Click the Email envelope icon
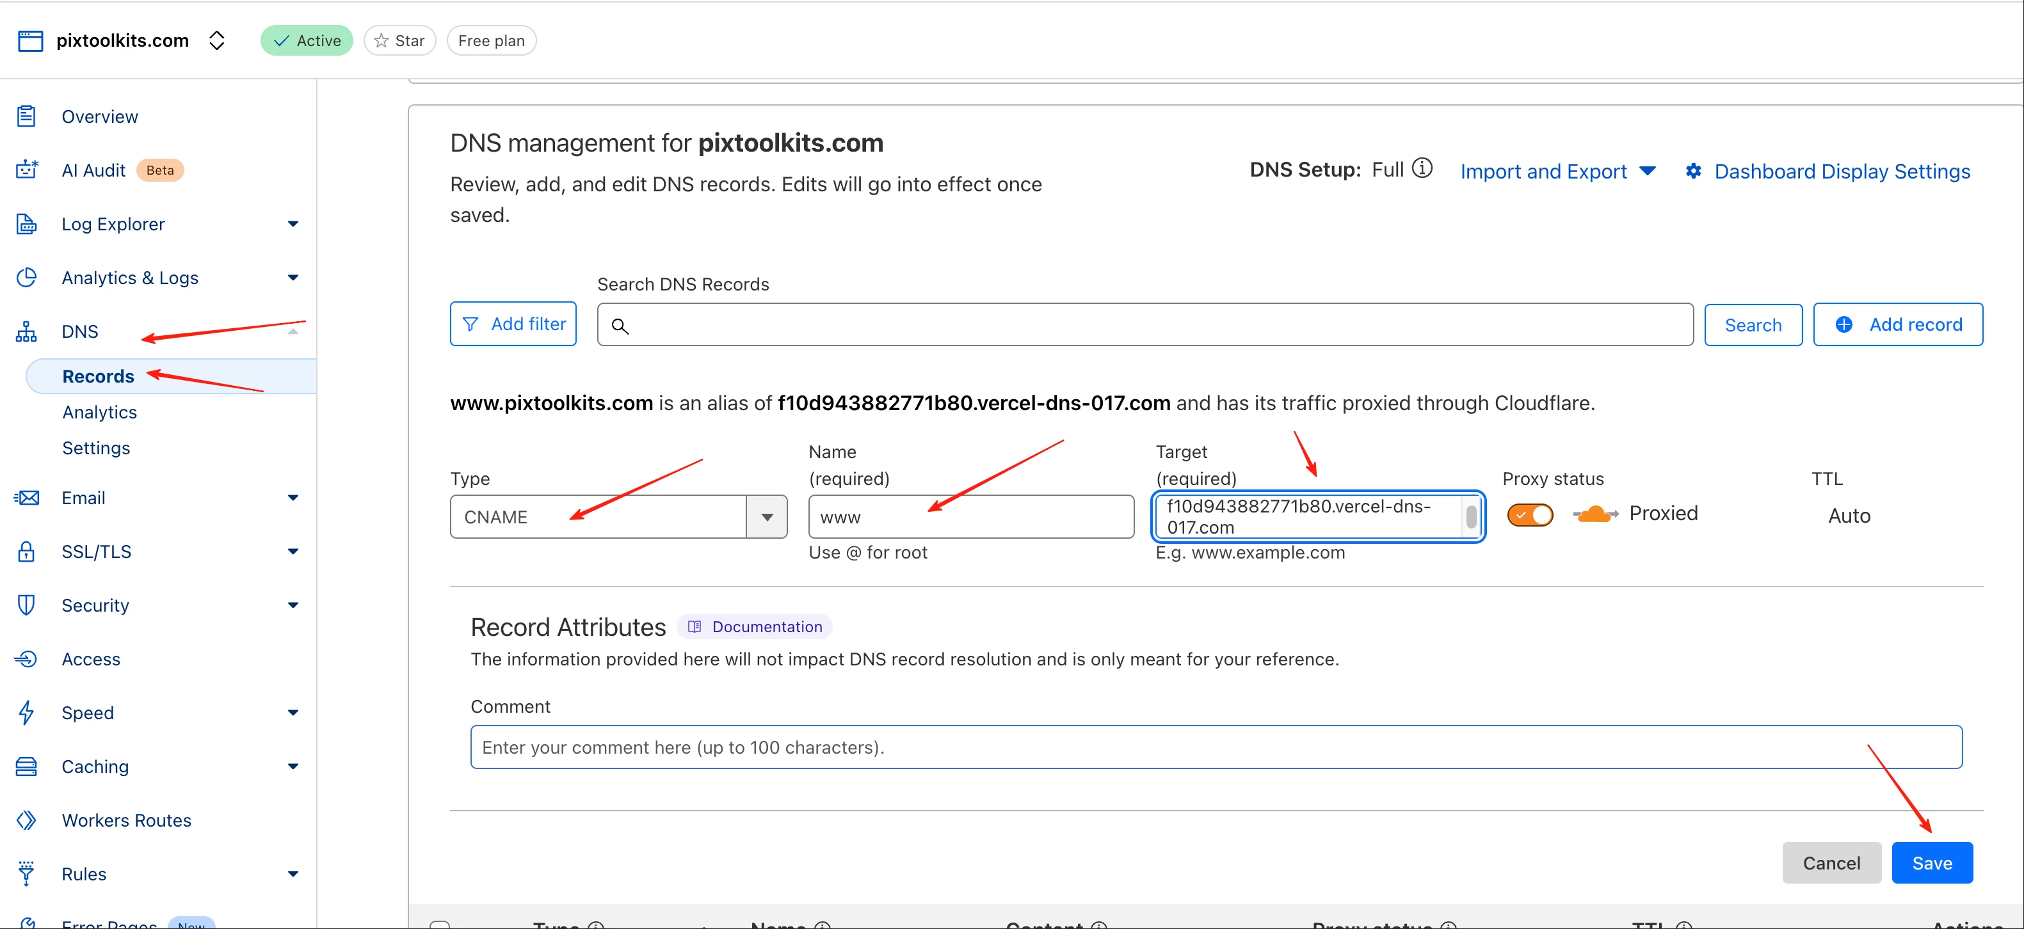The image size is (2024, 929). [x=27, y=498]
